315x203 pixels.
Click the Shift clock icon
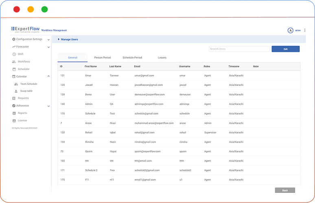(x=14, y=54)
